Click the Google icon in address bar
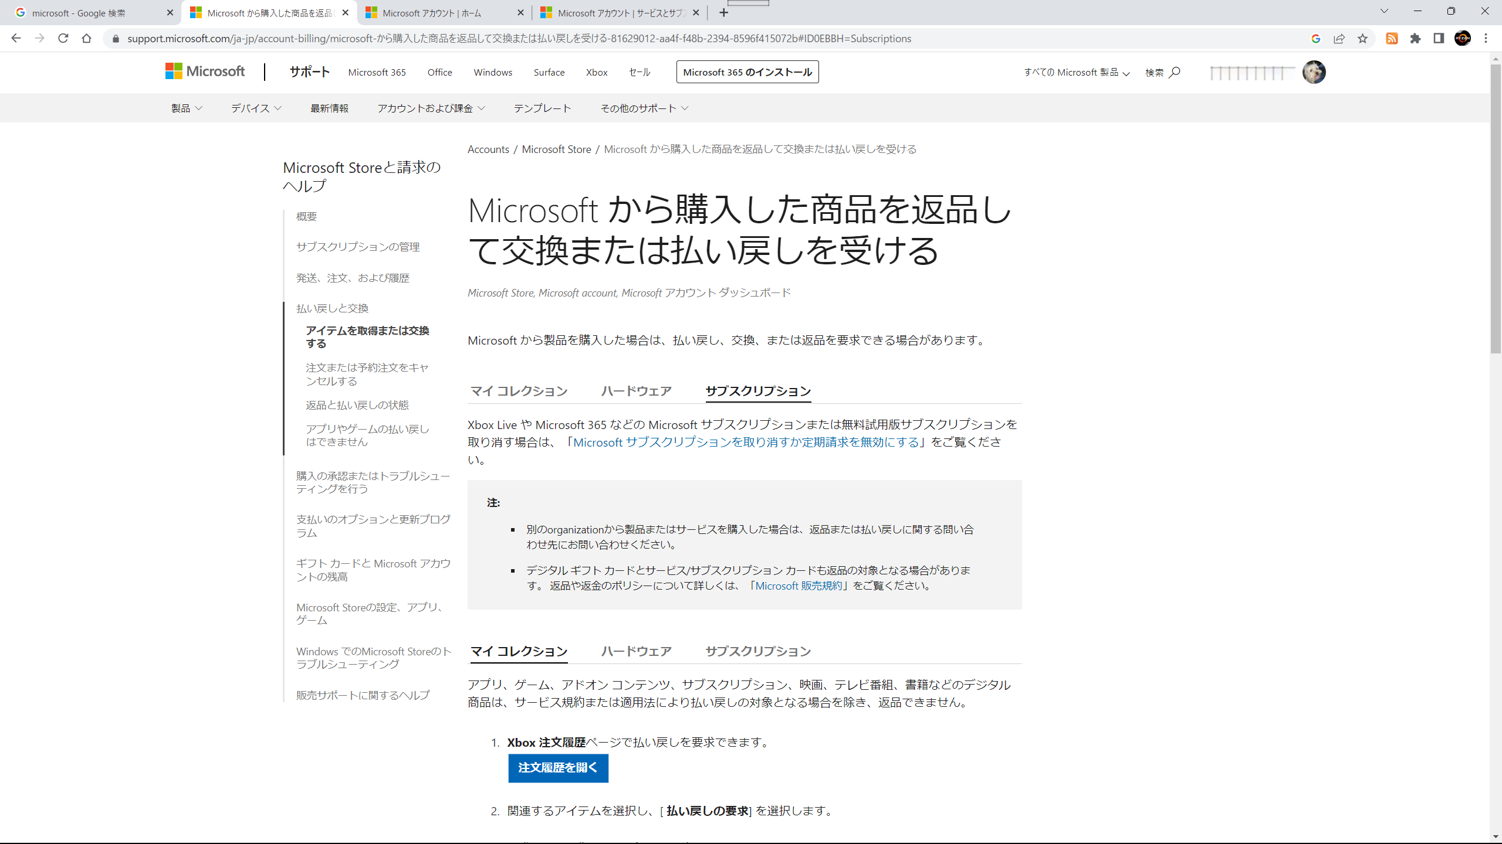1502x844 pixels. (1316, 39)
